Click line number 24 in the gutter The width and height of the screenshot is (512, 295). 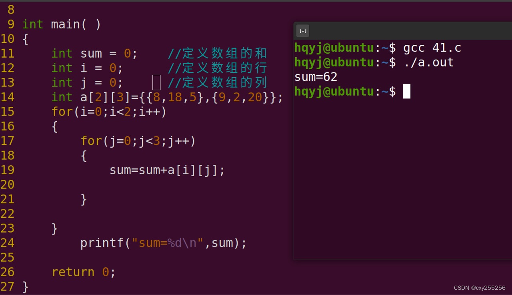pyautogui.click(x=7, y=243)
